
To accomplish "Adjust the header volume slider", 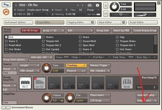I will (x=145, y=15).
